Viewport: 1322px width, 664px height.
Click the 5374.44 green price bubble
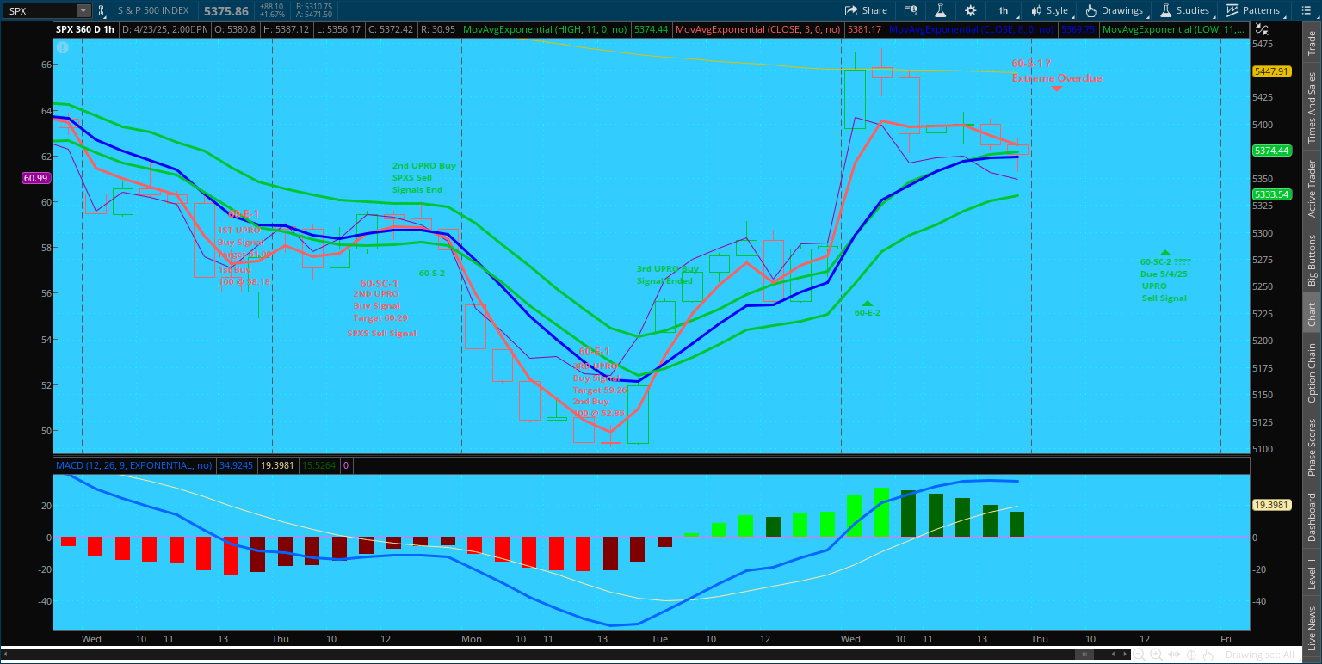point(1271,151)
